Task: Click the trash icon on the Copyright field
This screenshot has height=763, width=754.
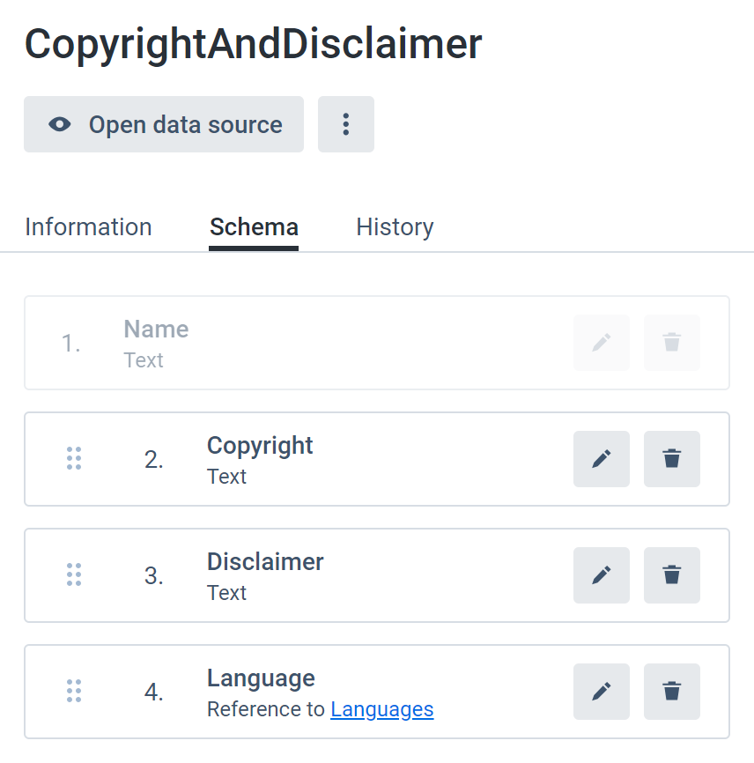Action: (x=672, y=459)
